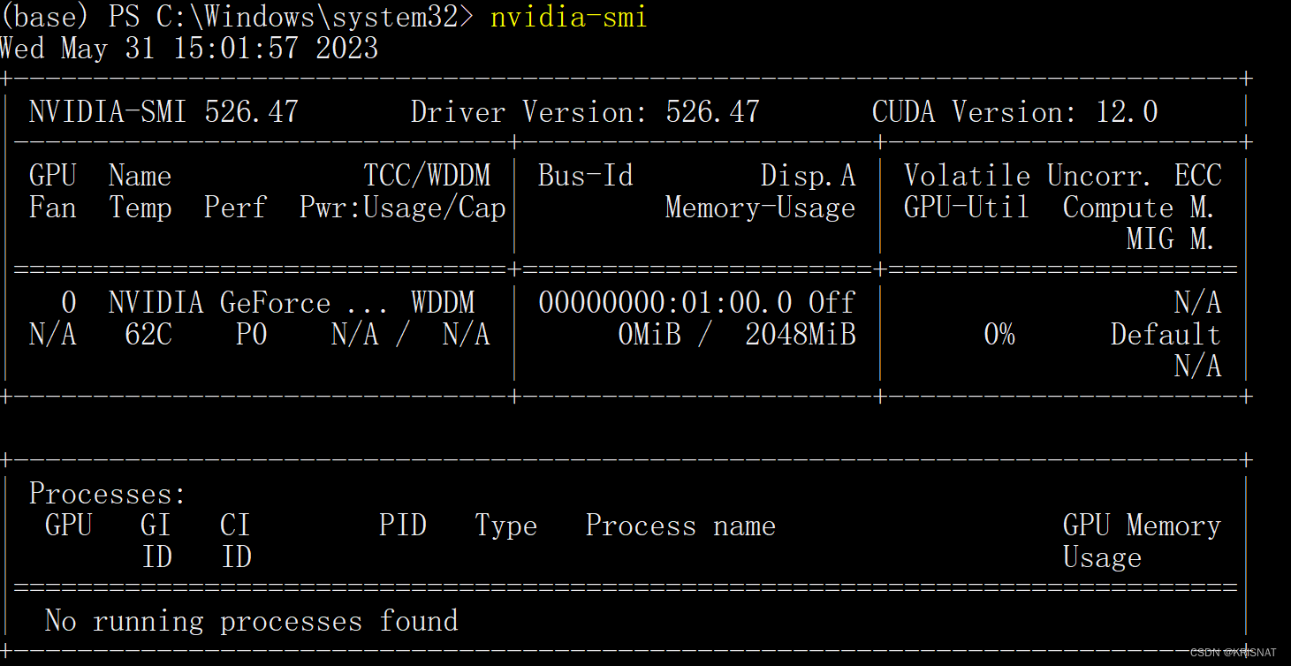This screenshot has height=666, width=1291.
Task: Select the Bus-Id column header
Action: pos(585,176)
